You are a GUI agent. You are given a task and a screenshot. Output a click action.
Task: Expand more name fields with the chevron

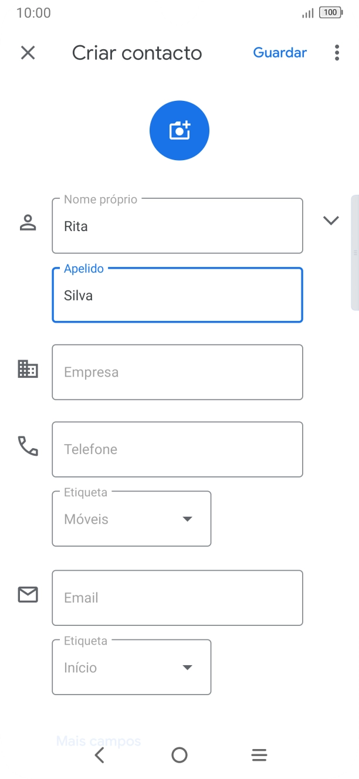[x=331, y=221]
